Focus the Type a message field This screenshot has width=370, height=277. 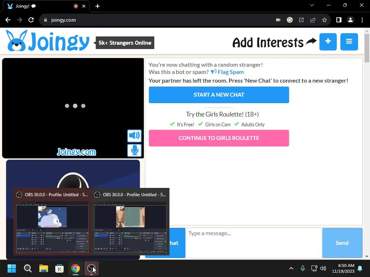pyautogui.click(x=254, y=243)
